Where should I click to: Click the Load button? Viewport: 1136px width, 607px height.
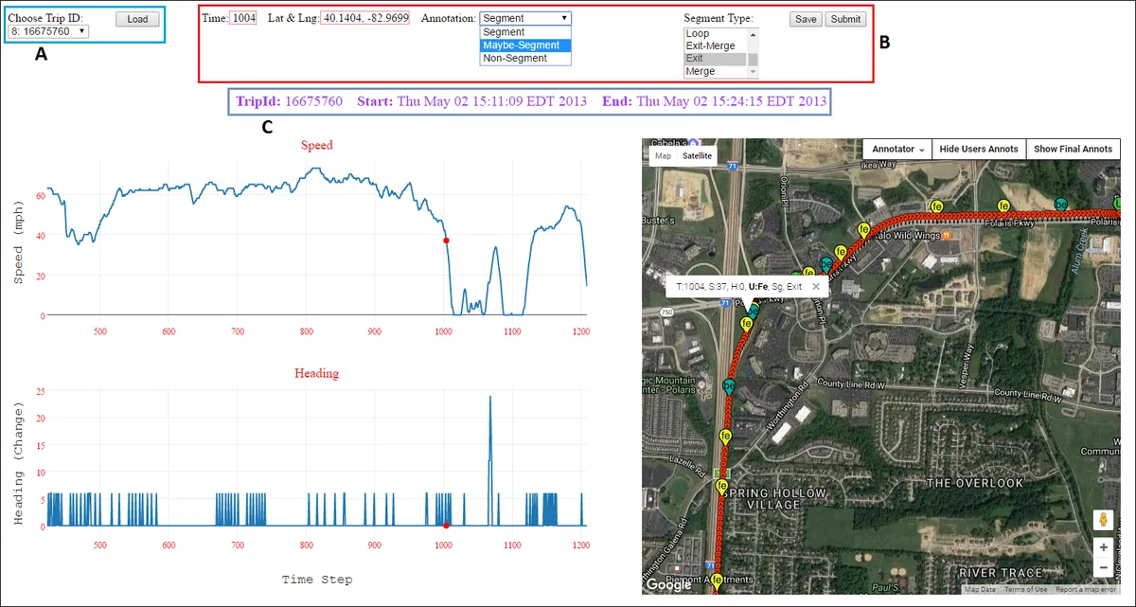[x=136, y=18]
